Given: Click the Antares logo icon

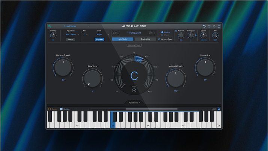Looking at the screenshot, I should 50,26.
